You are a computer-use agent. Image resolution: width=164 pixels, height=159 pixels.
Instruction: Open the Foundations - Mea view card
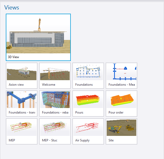(121, 76)
